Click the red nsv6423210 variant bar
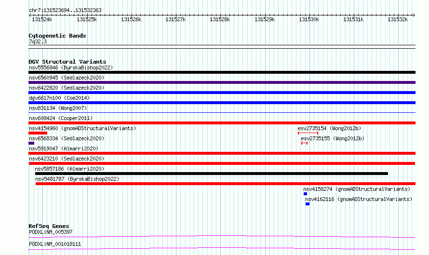Image resolution: width=429 pixels, height=255 pixels. pyautogui.click(x=222, y=163)
